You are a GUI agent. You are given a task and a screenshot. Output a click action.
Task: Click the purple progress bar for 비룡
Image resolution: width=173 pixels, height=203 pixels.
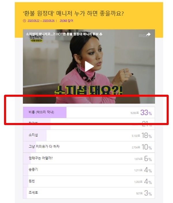45,112
